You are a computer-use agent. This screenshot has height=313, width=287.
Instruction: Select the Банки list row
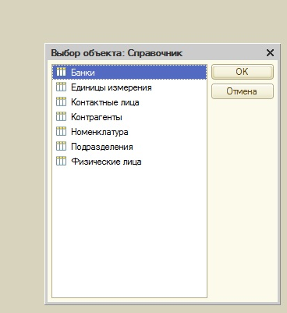129,72
